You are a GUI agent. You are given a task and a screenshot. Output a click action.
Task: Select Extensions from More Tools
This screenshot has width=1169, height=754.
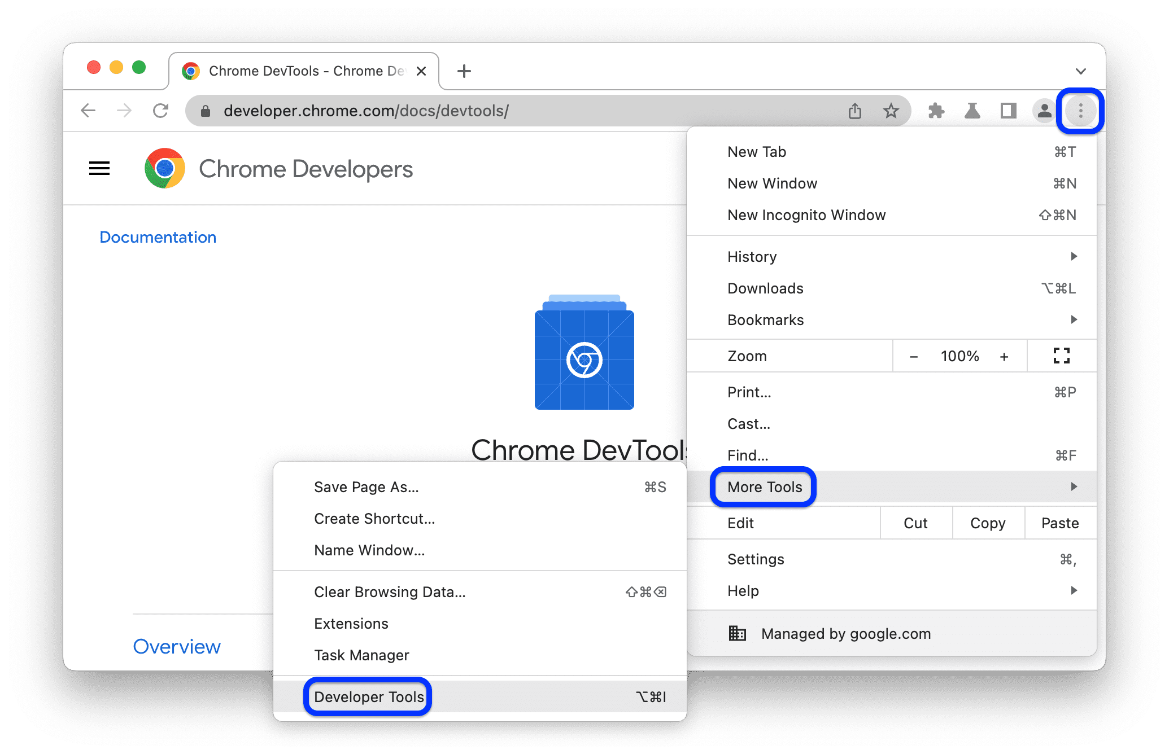(x=351, y=621)
